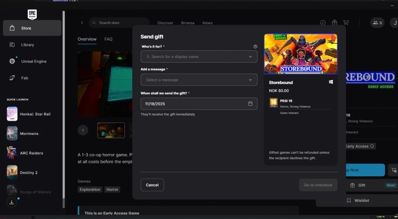Image resolution: width=398 pixels, height=219 pixels.
Task: Click the Wishlist bookmark icon
Action: pyautogui.click(x=349, y=200)
